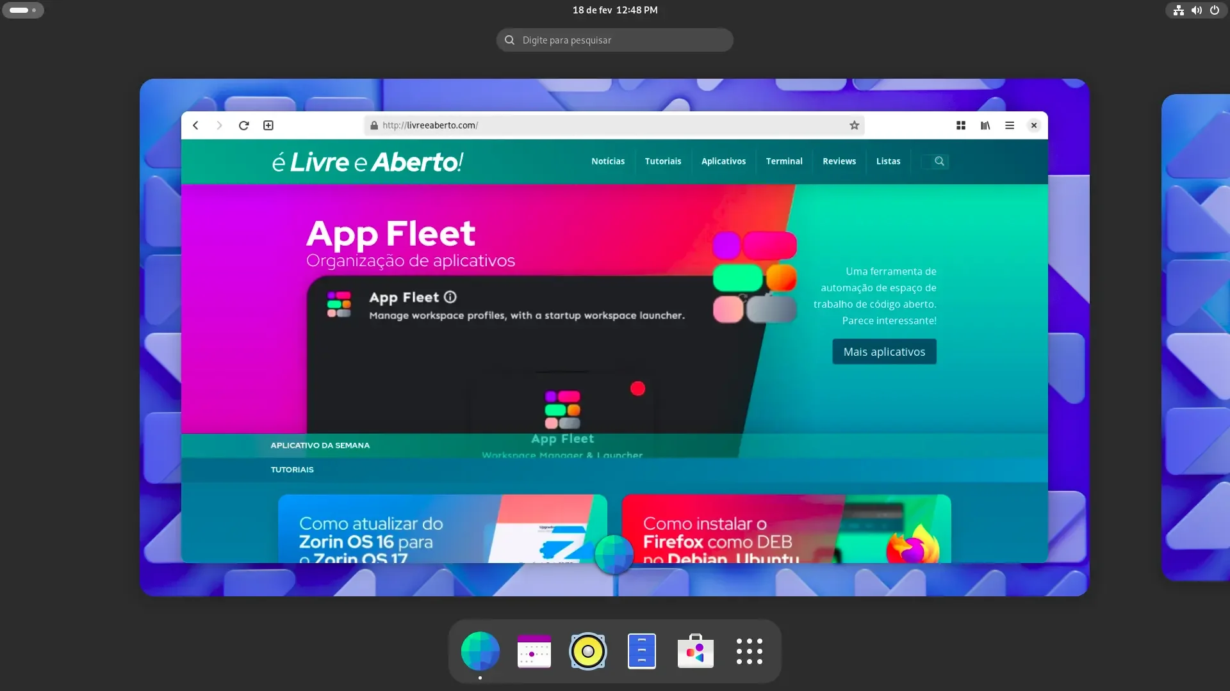Click the é Livre e Aberto logo
The height and width of the screenshot is (691, 1230).
pos(367,162)
